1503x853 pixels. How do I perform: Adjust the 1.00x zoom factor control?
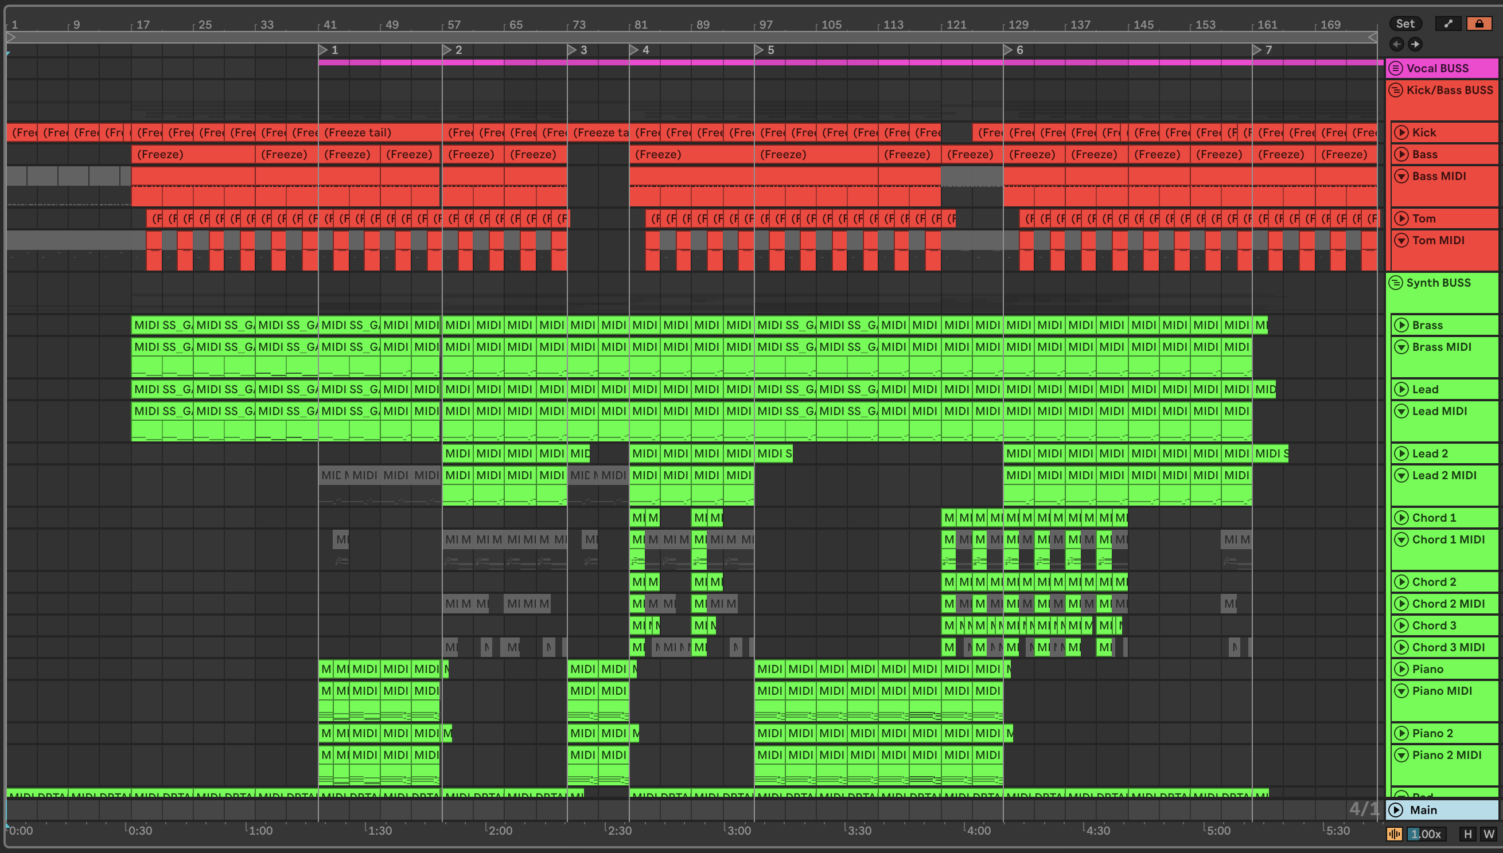pos(1426,834)
